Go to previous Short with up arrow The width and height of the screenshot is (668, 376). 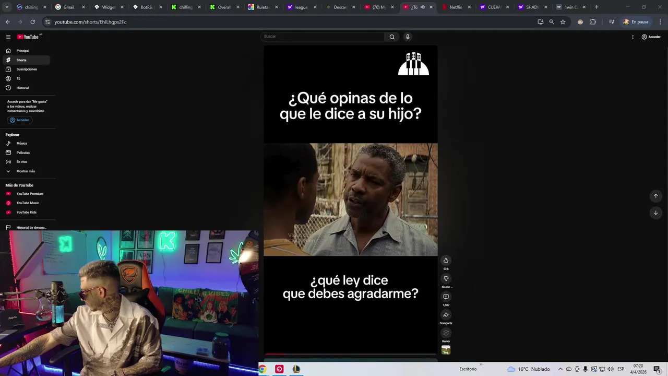(655, 196)
